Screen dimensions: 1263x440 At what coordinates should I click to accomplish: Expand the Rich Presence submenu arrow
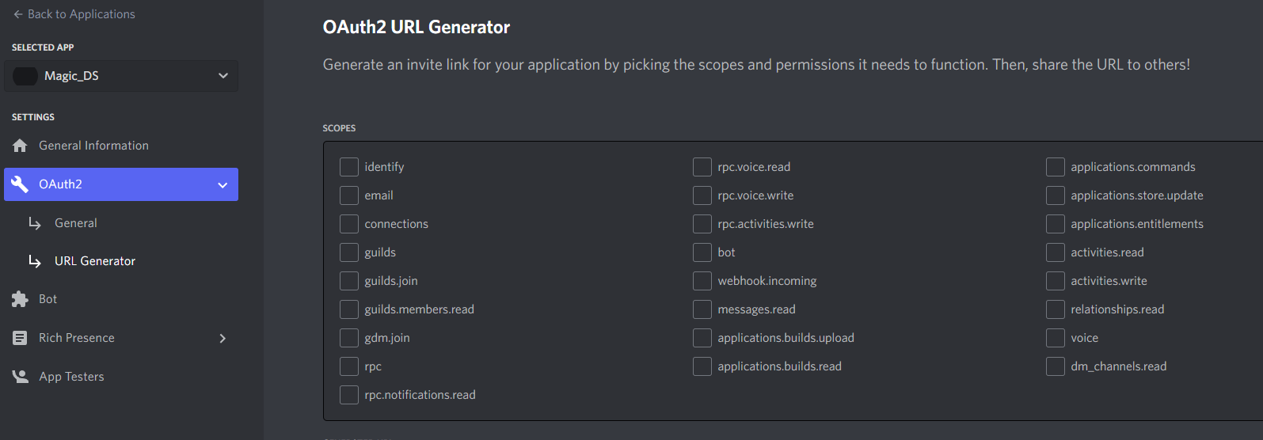click(223, 339)
